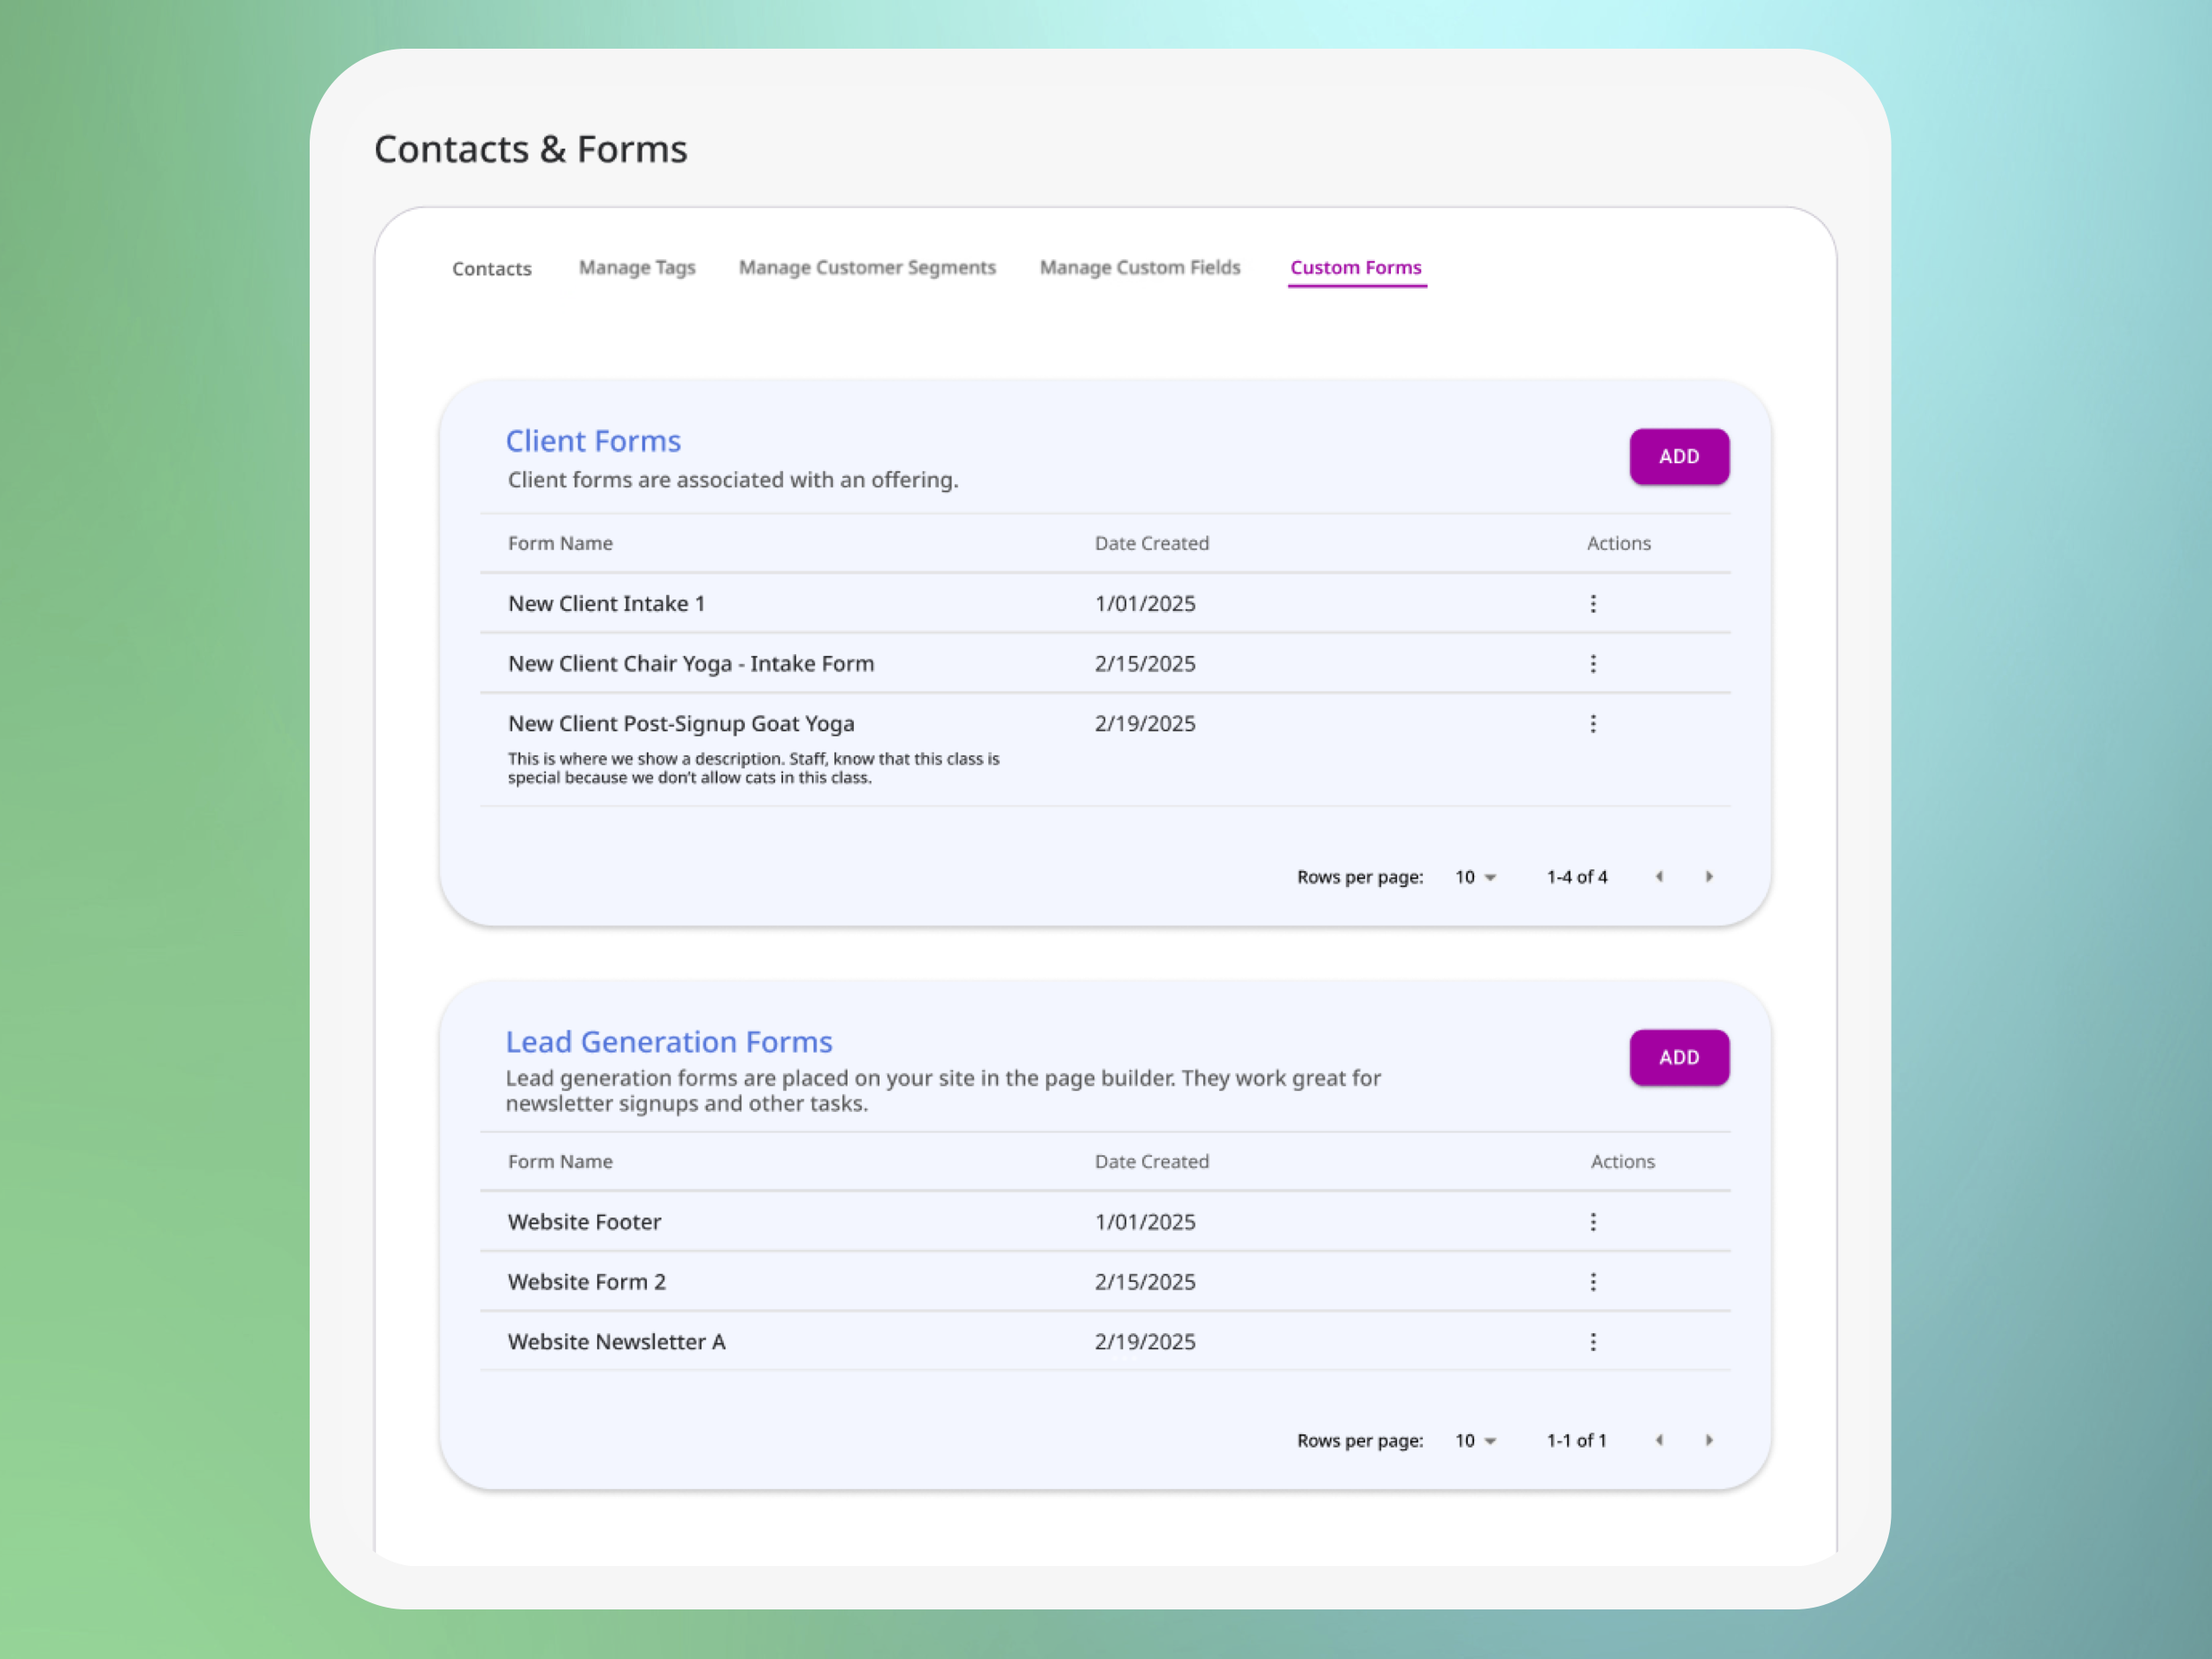This screenshot has height=1659, width=2212.
Task: Open actions menu for New Client Chair Yoga form
Action: pyautogui.click(x=1593, y=663)
